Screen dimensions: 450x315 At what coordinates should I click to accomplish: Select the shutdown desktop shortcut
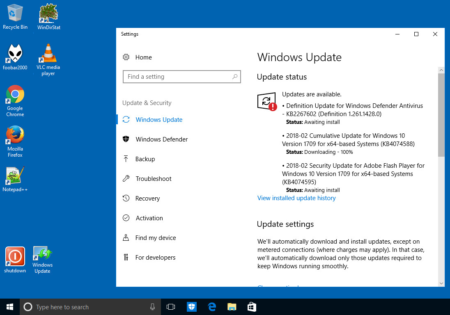pos(15,260)
